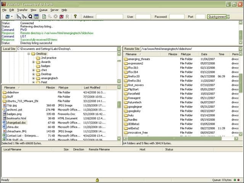The image size is (244, 183).
Task: Click the red Disconnect toolbar icon
Action: pyautogui.click(x=61, y=16)
